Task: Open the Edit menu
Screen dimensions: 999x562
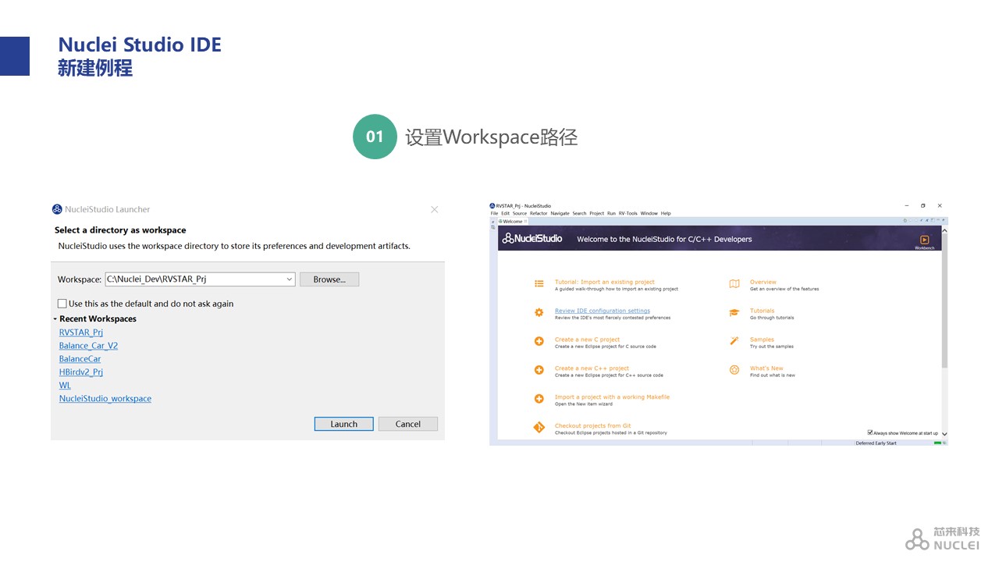Action: (506, 213)
